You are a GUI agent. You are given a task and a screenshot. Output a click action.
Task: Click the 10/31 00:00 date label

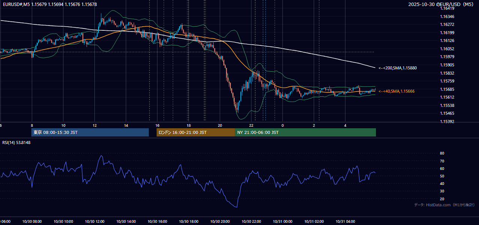click(x=283, y=222)
